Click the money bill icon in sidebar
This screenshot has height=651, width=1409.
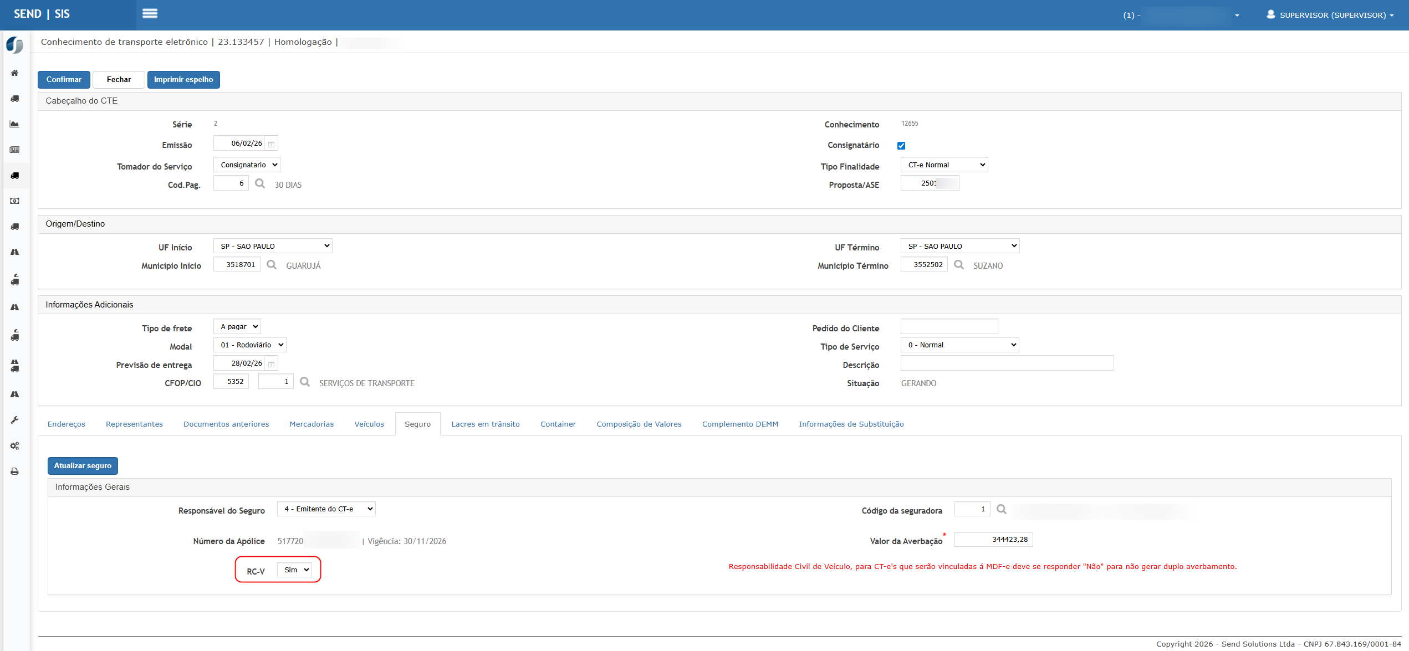[x=15, y=201]
